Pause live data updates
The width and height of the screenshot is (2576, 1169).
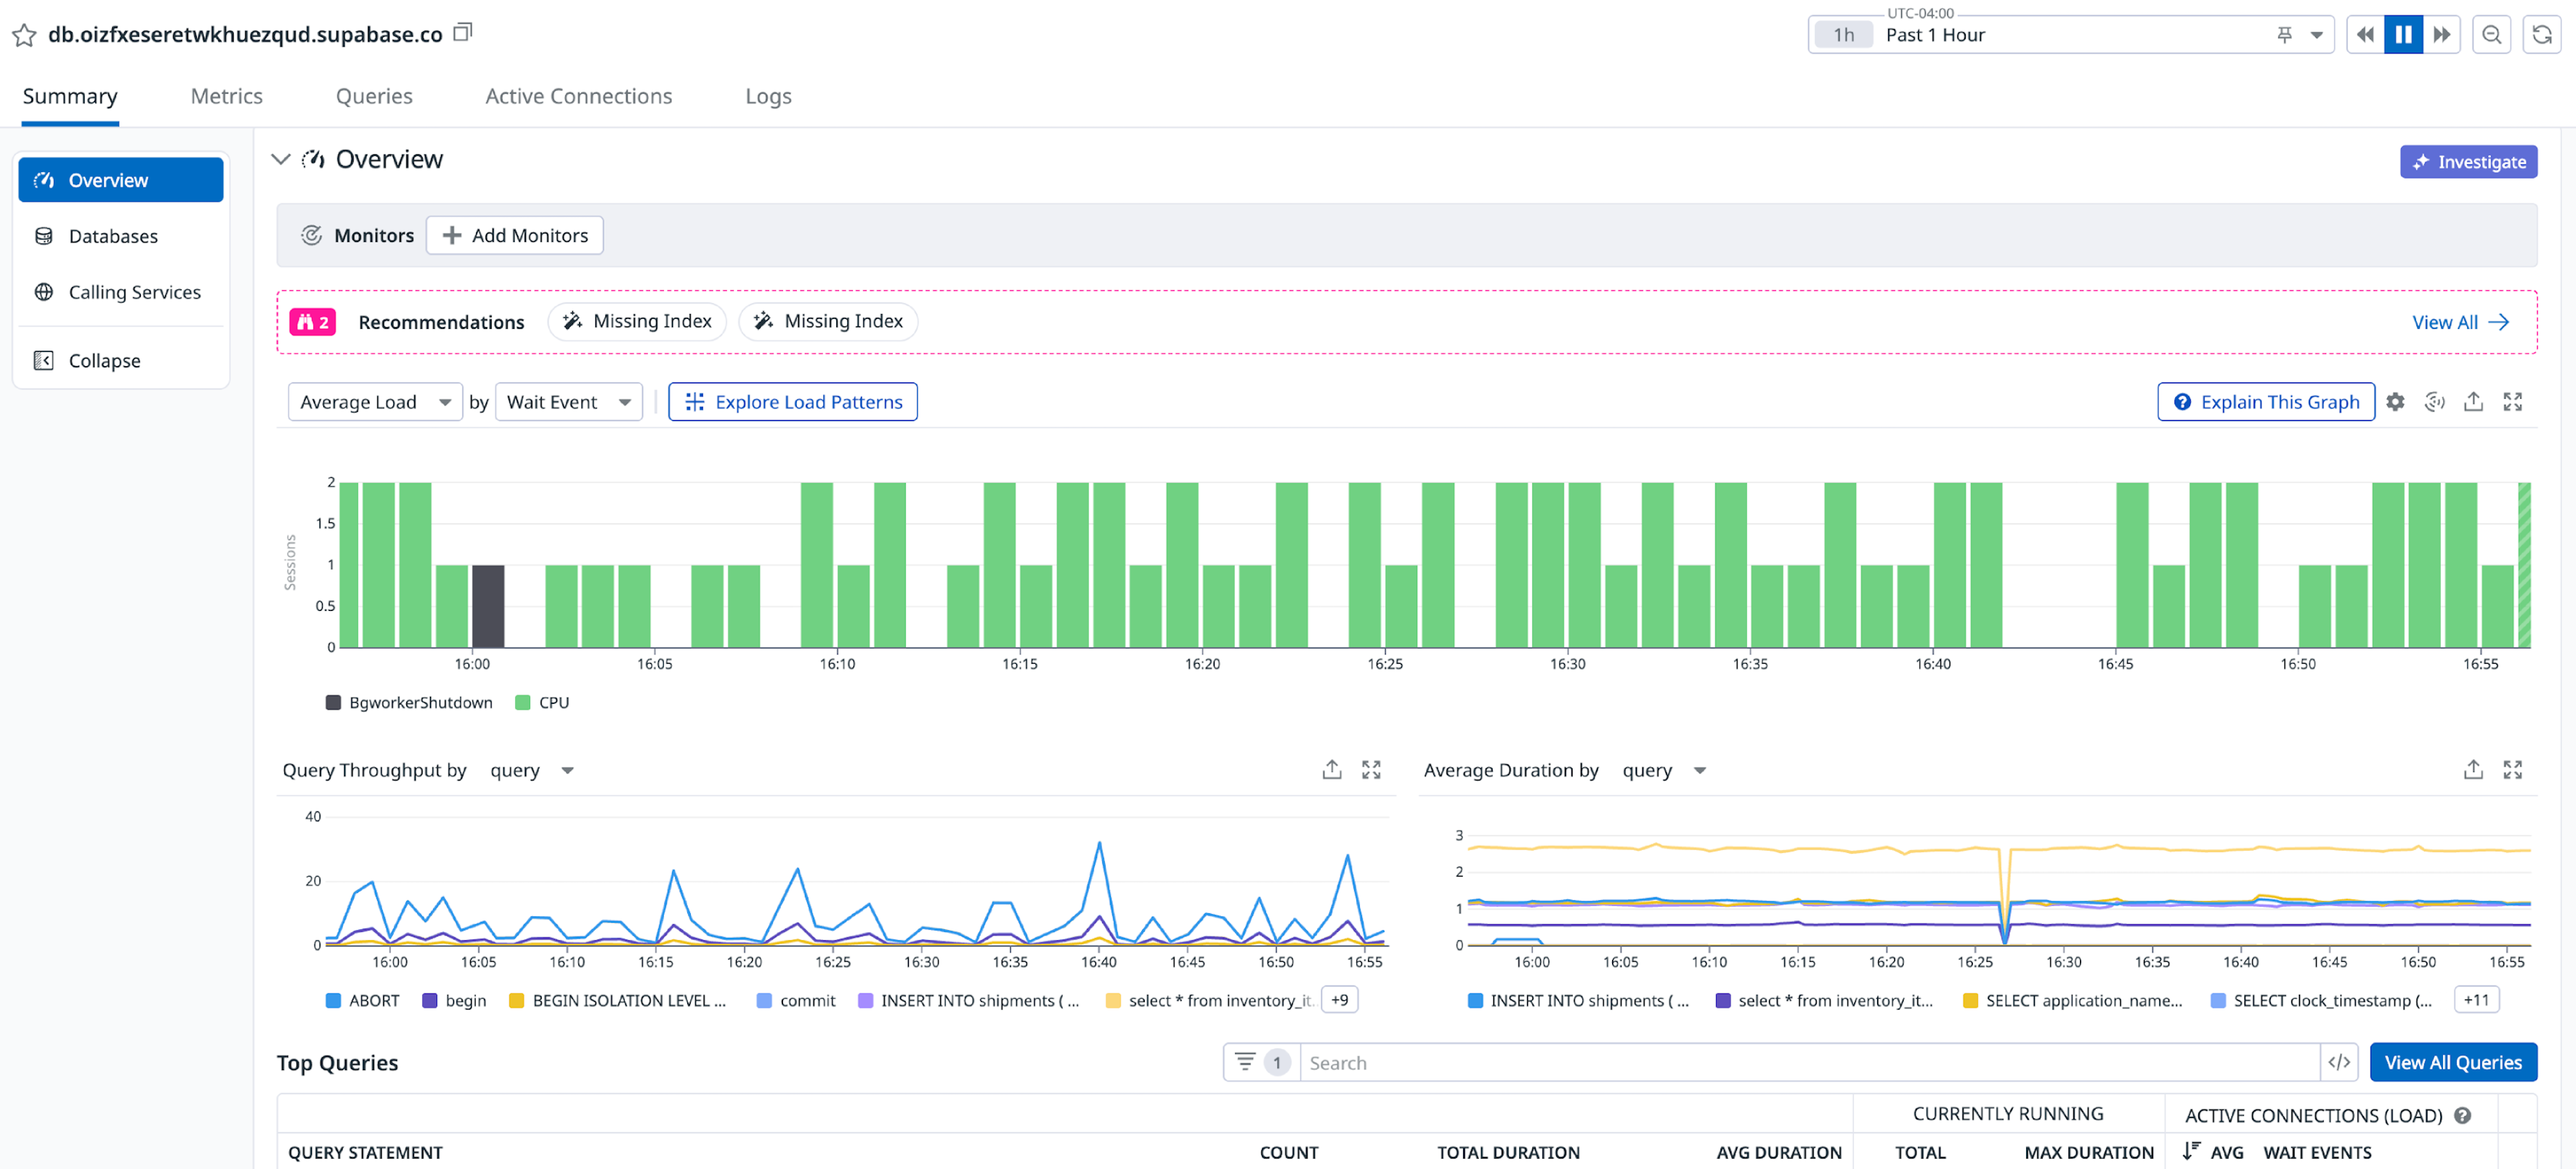2403,35
